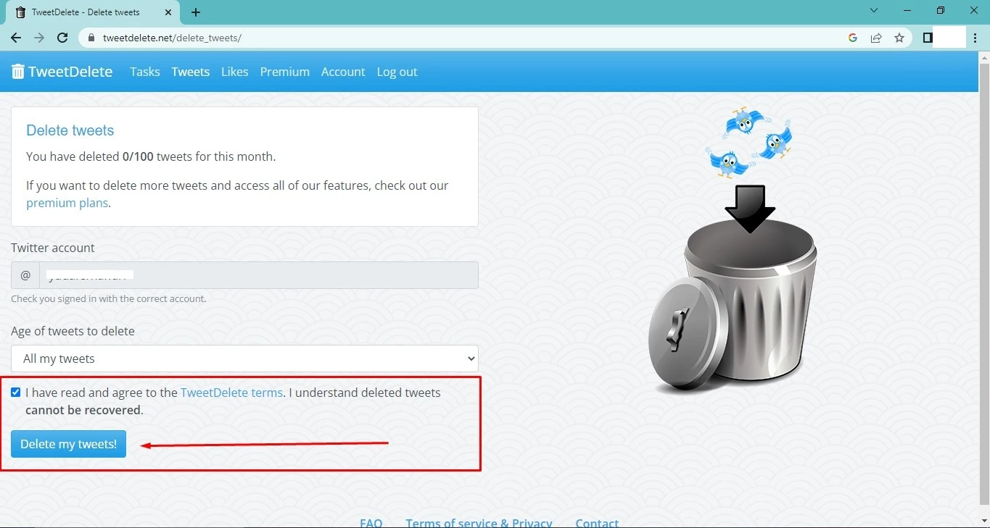
Task: Open the Google icon in address bar
Action: click(x=853, y=38)
